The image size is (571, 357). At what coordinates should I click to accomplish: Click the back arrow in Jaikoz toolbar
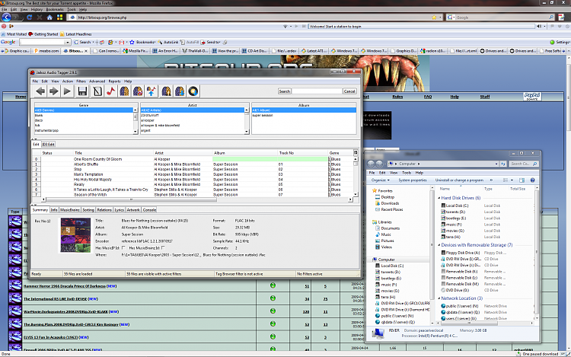tap(40, 91)
